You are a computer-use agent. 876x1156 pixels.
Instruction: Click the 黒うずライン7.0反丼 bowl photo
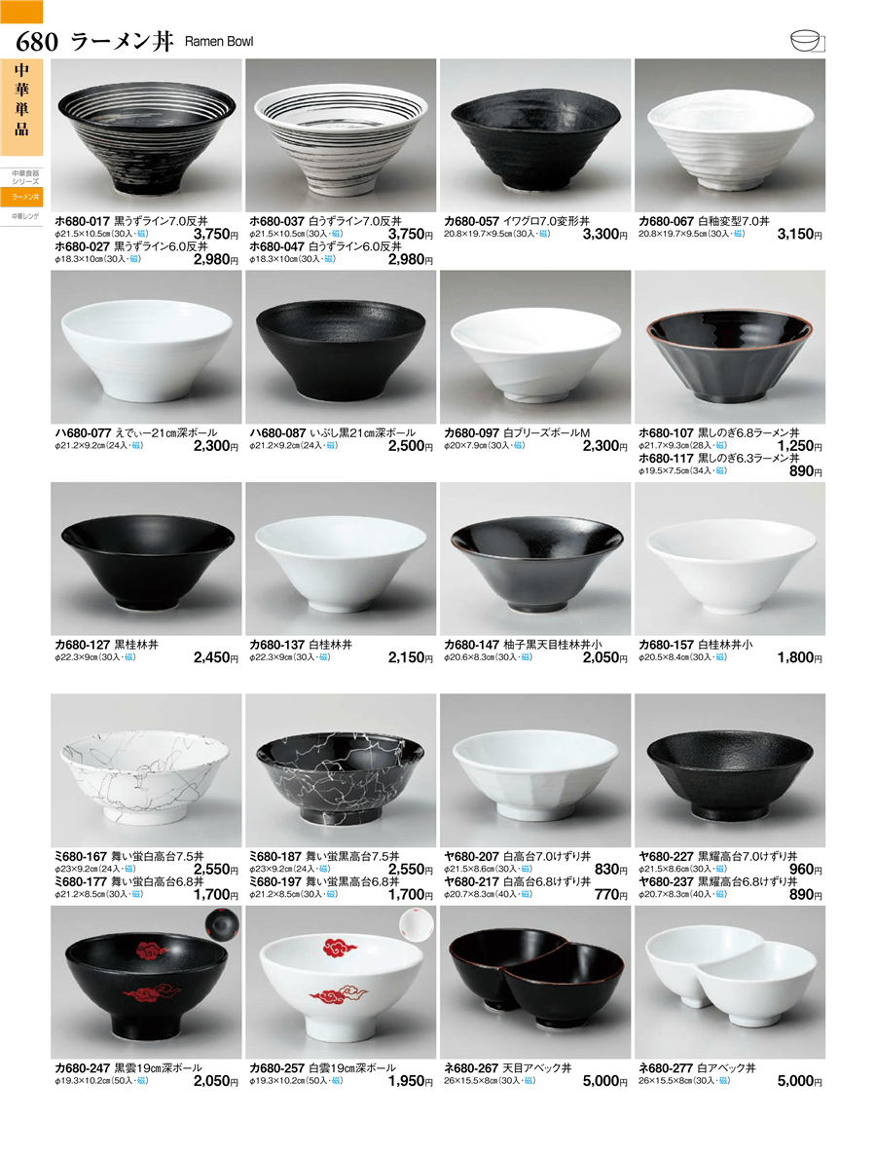pos(147,135)
